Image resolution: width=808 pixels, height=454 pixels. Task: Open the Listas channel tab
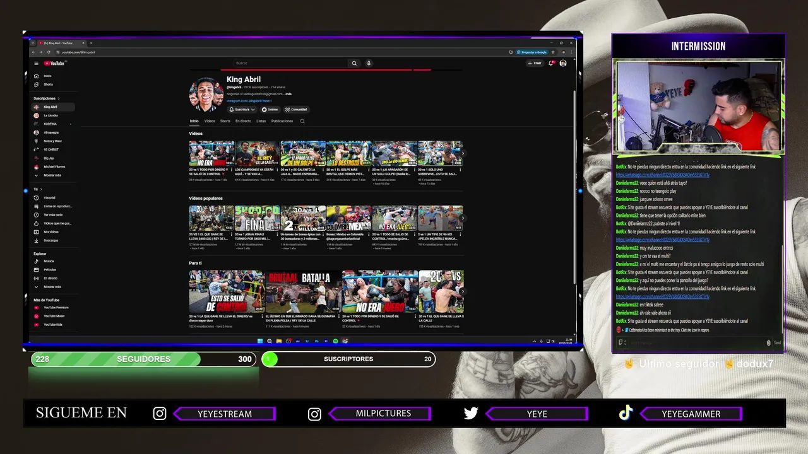tap(261, 121)
